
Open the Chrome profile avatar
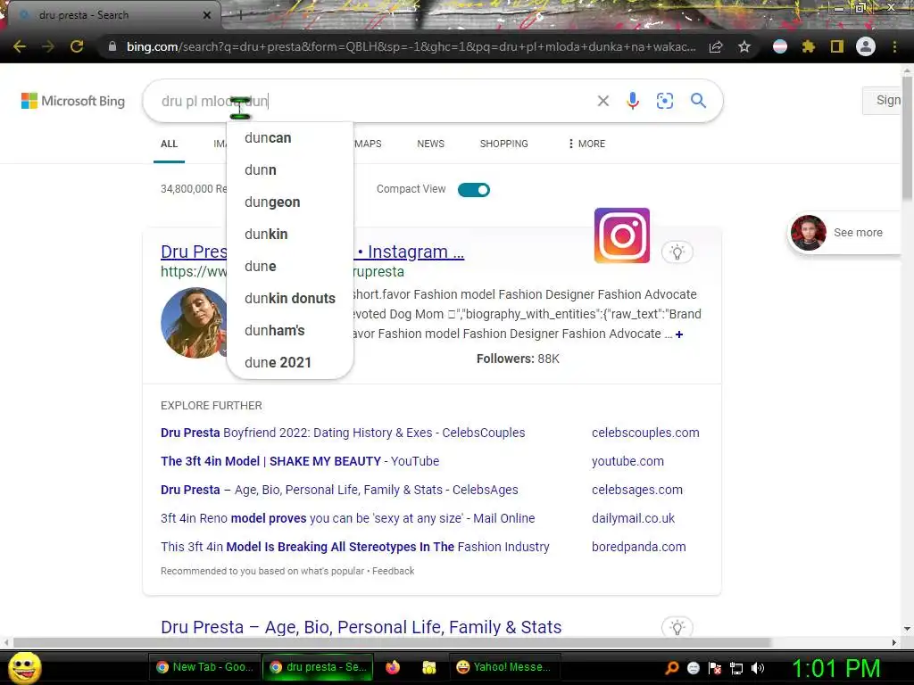pyautogui.click(x=866, y=46)
